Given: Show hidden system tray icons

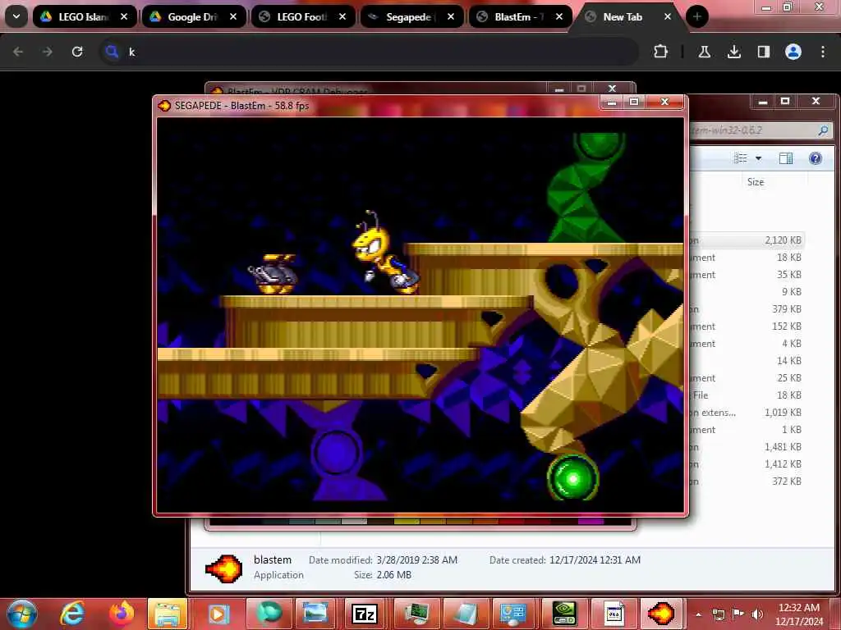Looking at the screenshot, I should [698, 615].
